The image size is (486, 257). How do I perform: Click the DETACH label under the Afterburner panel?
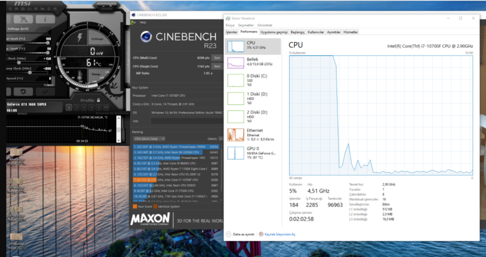pyautogui.click(x=22, y=114)
